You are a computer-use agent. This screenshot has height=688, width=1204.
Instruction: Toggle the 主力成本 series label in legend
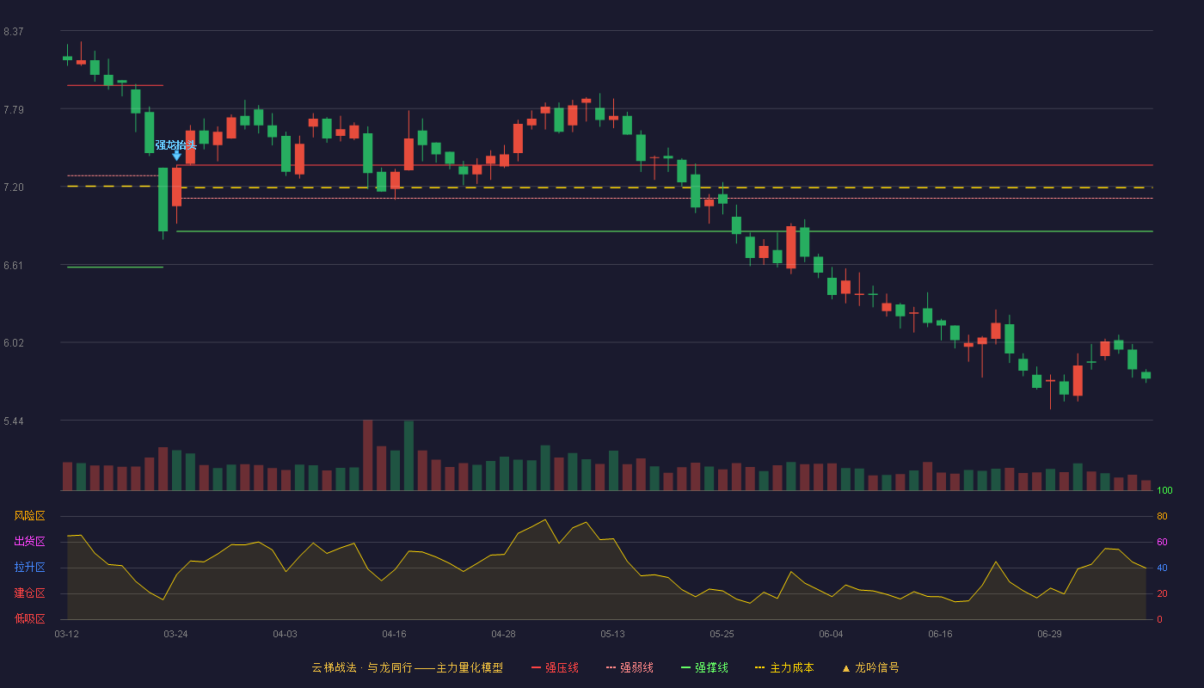[792, 667]
